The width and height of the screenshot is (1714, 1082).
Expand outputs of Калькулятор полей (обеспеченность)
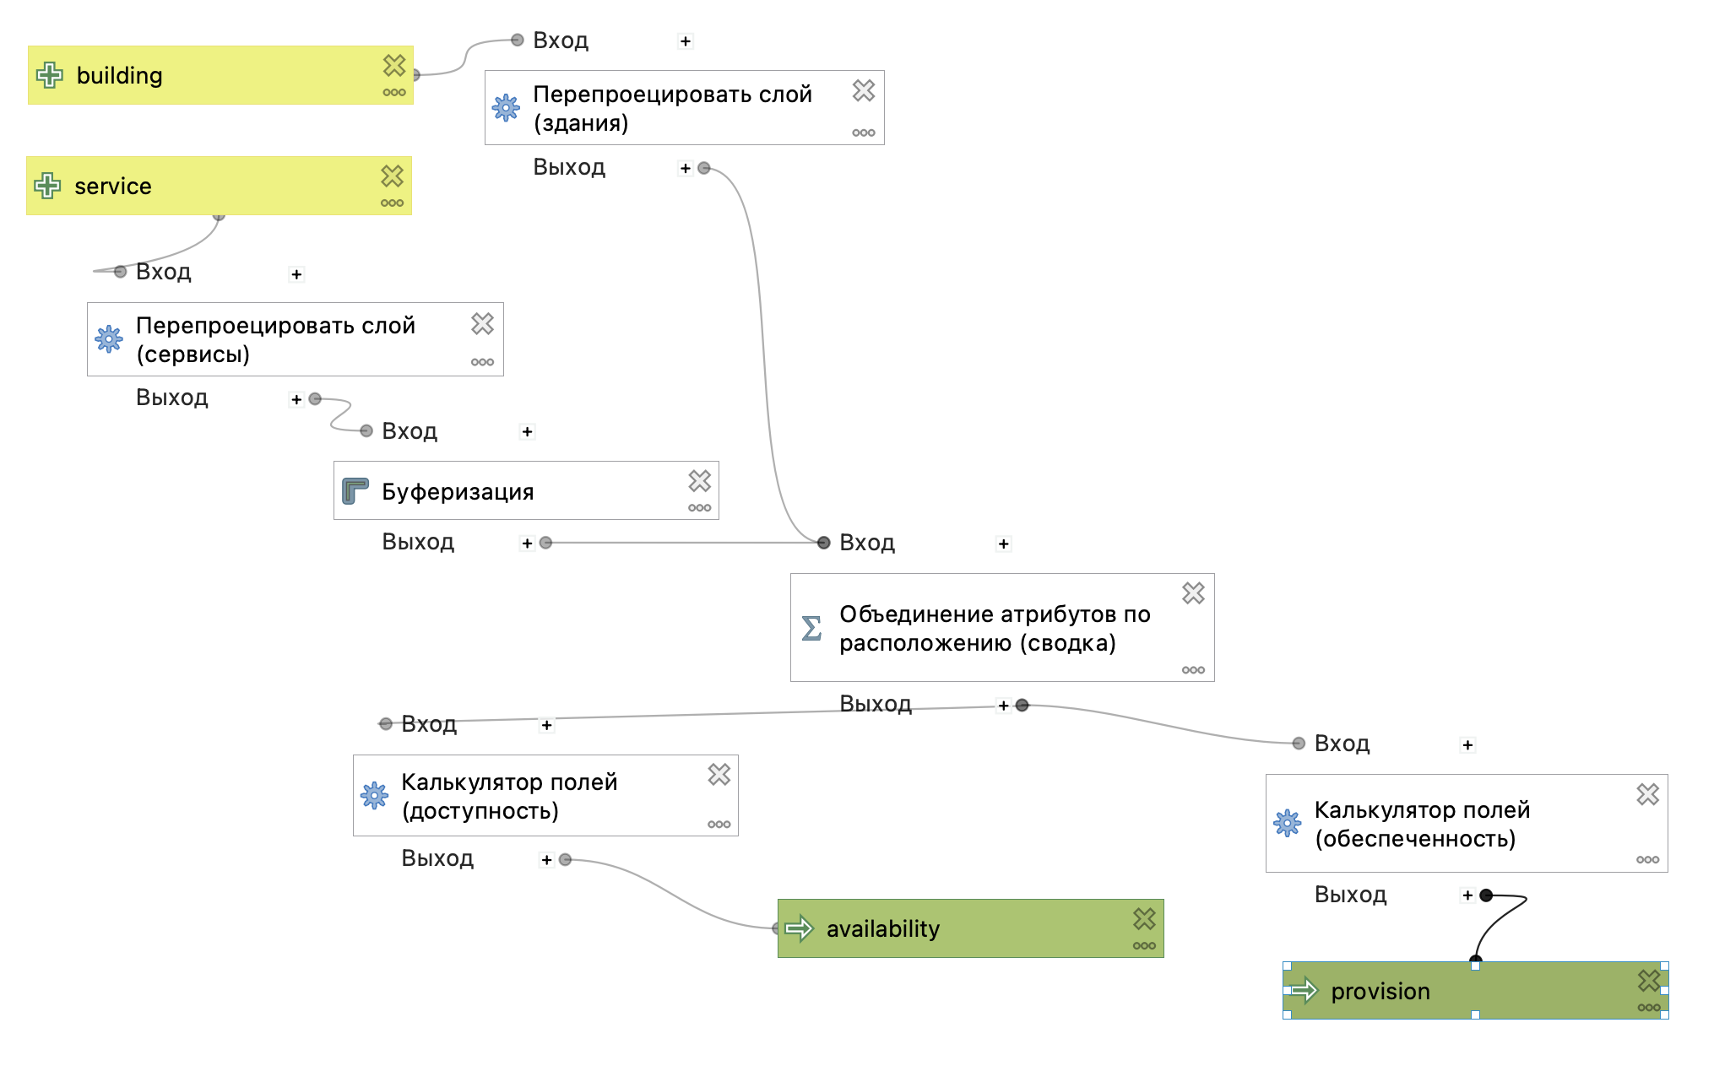[1467, 895]
